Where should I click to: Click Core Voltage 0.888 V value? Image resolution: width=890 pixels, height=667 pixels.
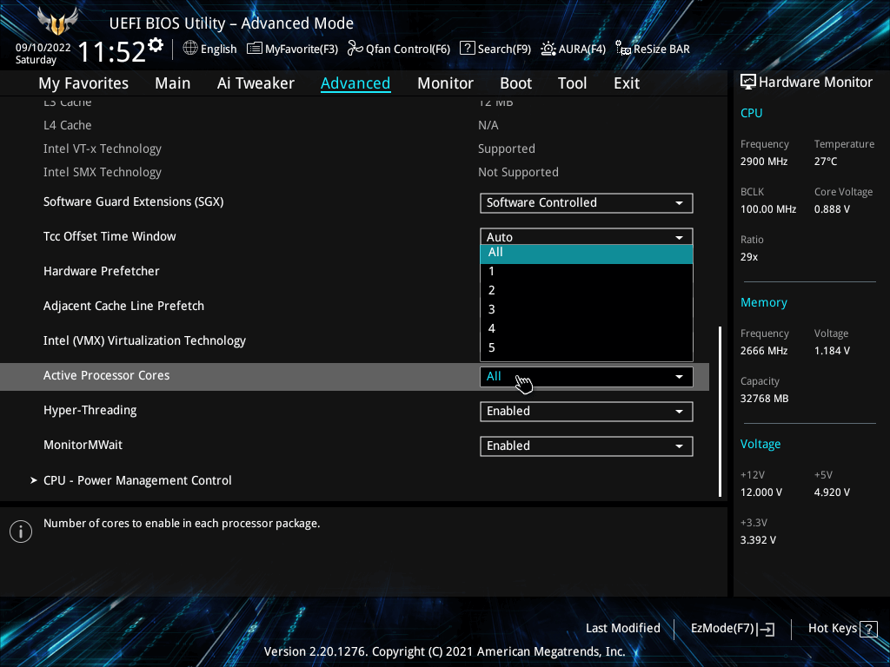click(x=832, y=209)
